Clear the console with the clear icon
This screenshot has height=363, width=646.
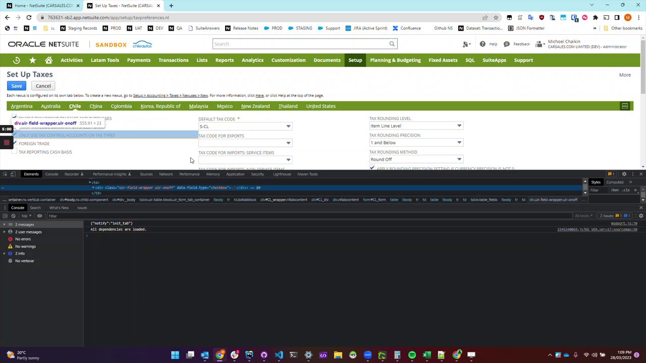(13, 216)
